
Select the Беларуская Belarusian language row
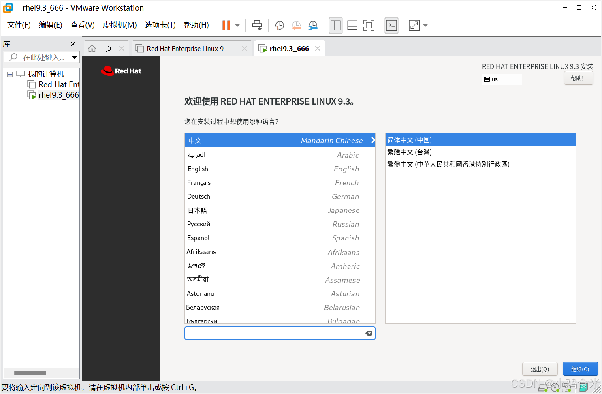(x=280, y=307)
